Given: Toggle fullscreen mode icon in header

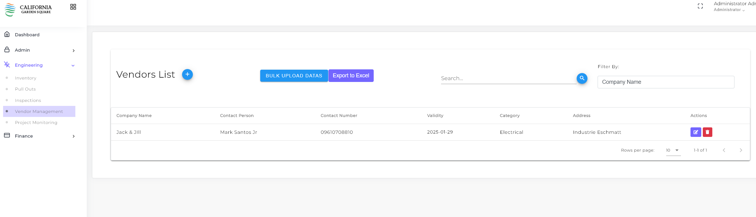Looking at the screenshot, I should tap(700, 6).
